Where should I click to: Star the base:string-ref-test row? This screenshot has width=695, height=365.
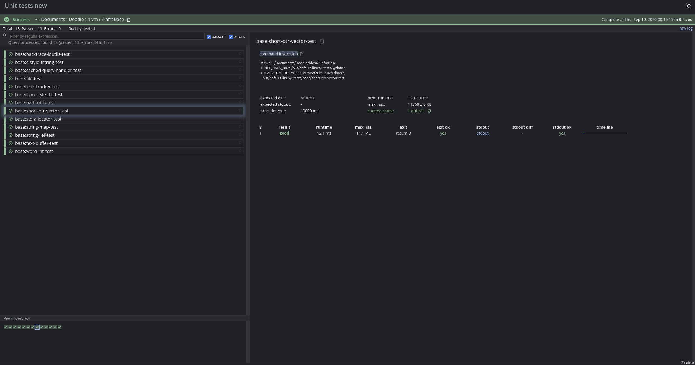coord(240,135)
